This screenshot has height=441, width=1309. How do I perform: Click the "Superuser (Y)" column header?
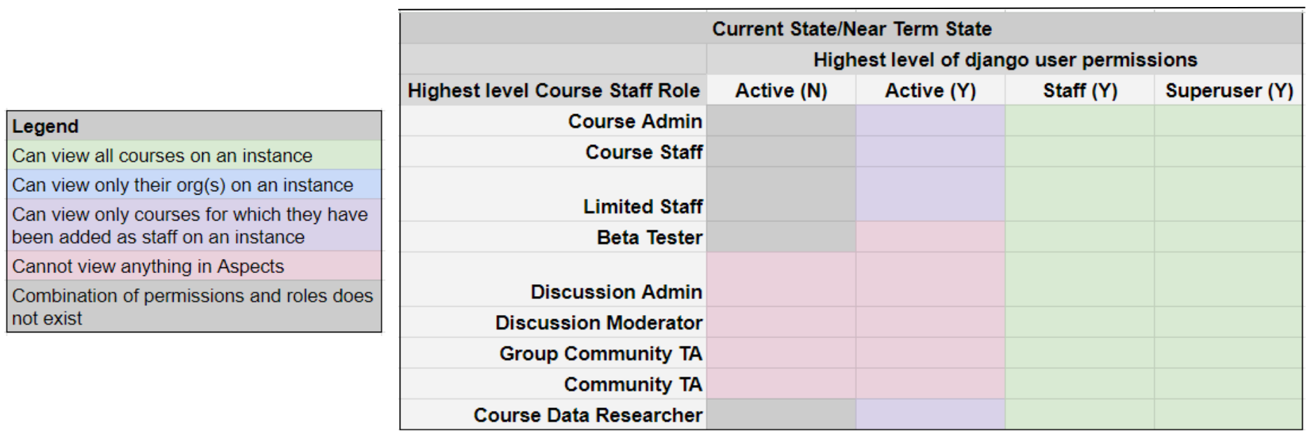click(x=1228, y=90)
